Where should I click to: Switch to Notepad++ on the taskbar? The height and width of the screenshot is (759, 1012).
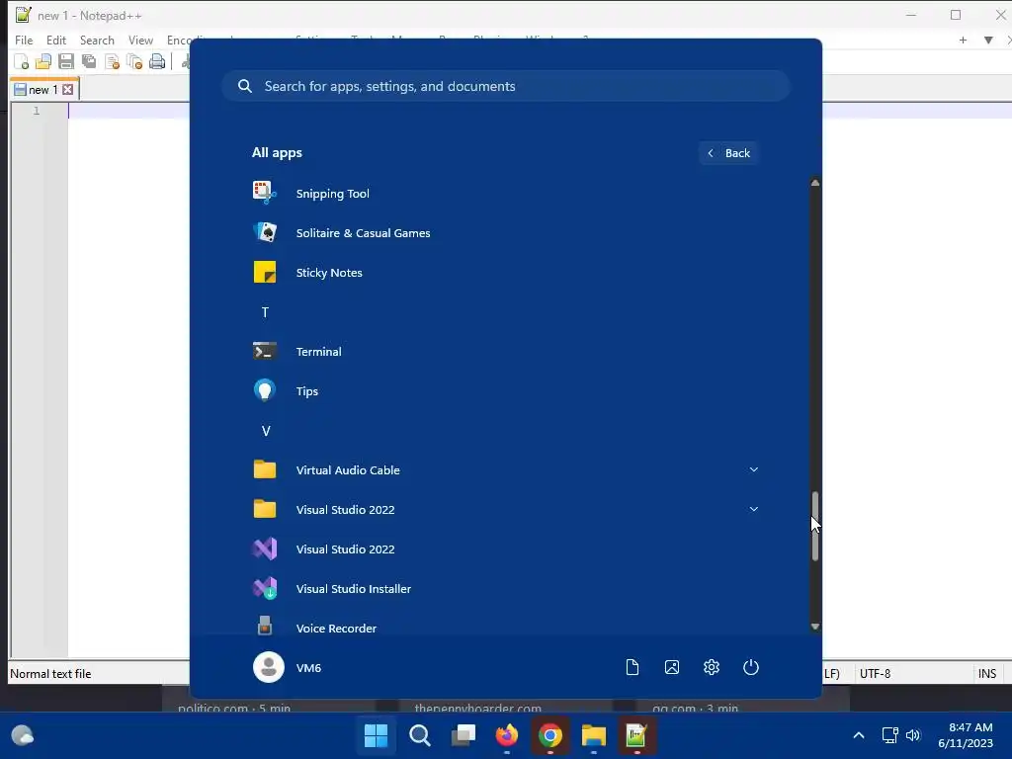pyautogui.click(x=636, y=735)
